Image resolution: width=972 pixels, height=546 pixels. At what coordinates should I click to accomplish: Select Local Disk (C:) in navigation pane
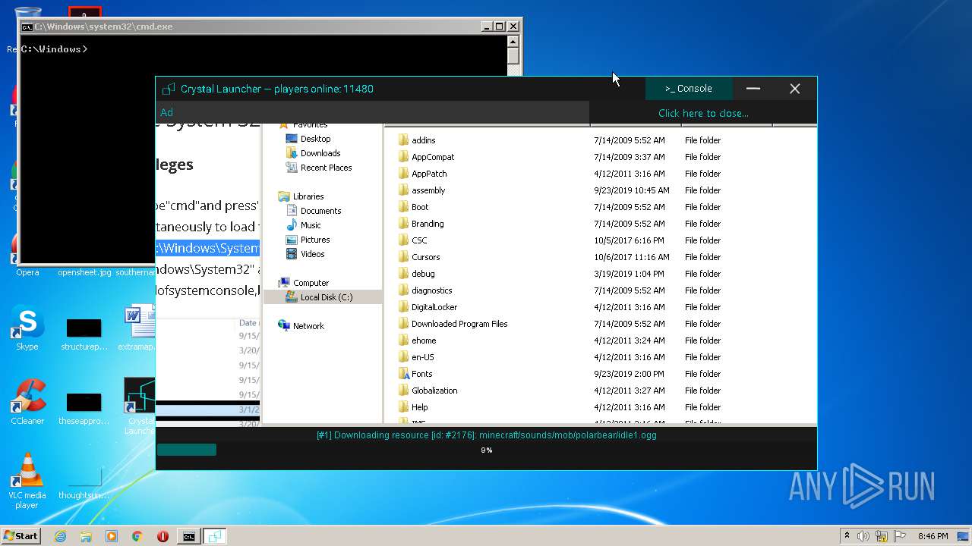tap(323, 297)
